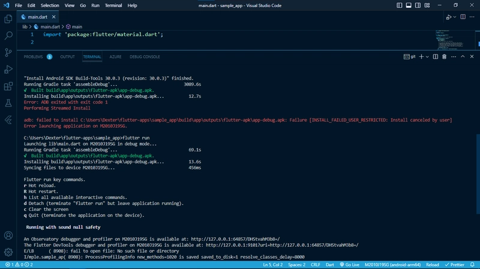Click main symbol in the breadcrumb

click(x=77, y=26)
